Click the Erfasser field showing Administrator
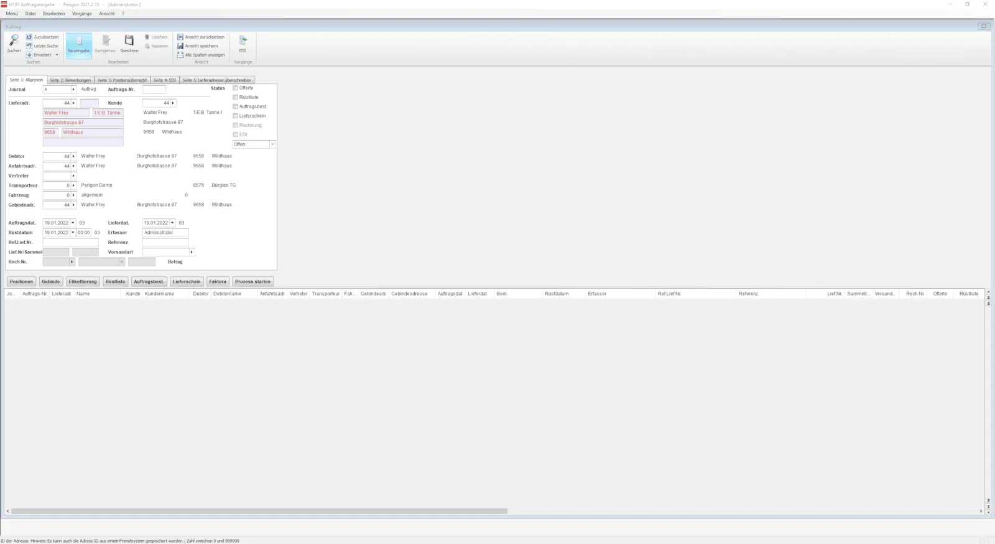 (165, 233)
